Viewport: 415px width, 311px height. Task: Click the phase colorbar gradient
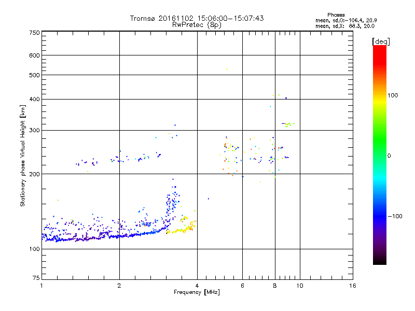(x=380, y=154)
